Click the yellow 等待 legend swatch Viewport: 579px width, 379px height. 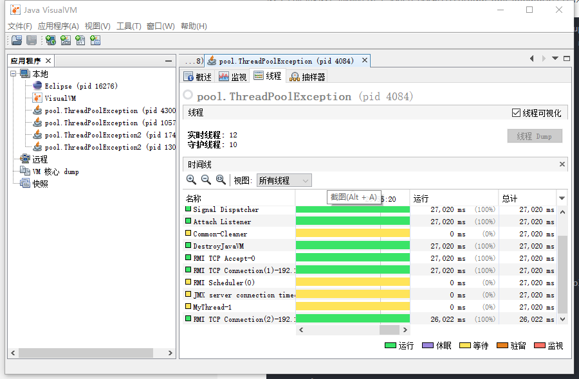click(465, 346)
